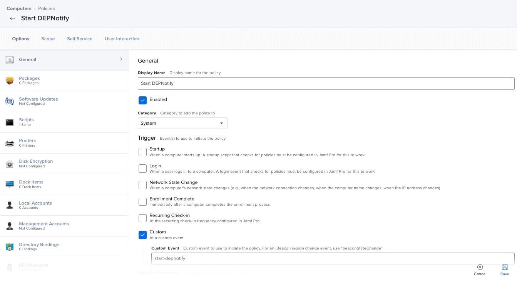Image resolution: width=517 pixels, height=281 pixels.
Task: Switch to the User Interaction tab
Action: [x=122, y=39]
